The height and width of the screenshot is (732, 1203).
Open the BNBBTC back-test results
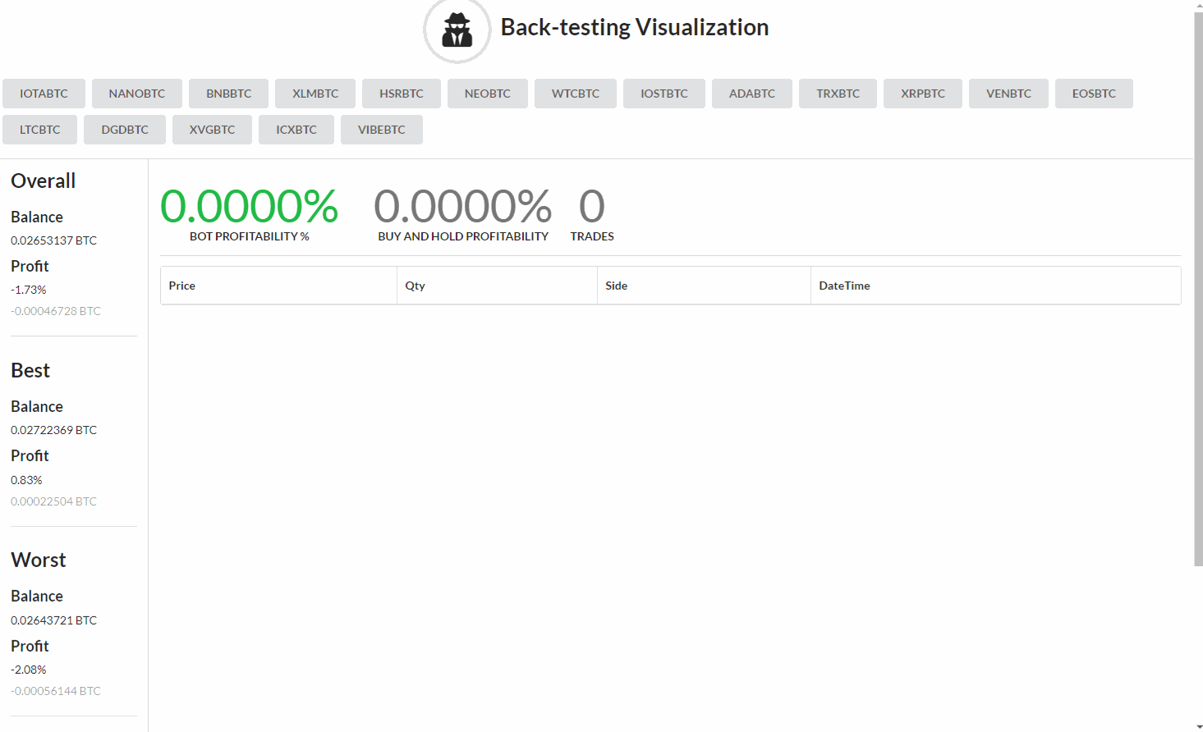(228, 93)
